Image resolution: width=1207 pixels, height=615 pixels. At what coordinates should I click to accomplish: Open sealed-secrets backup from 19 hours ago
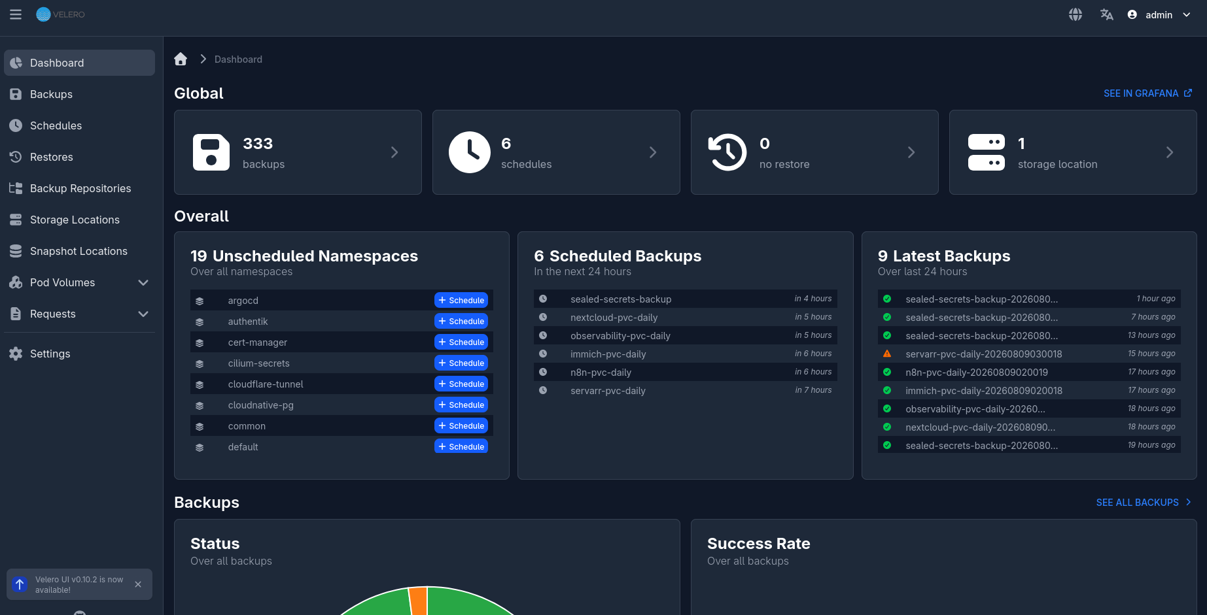pyautogui.click(x=1029, y=445)
